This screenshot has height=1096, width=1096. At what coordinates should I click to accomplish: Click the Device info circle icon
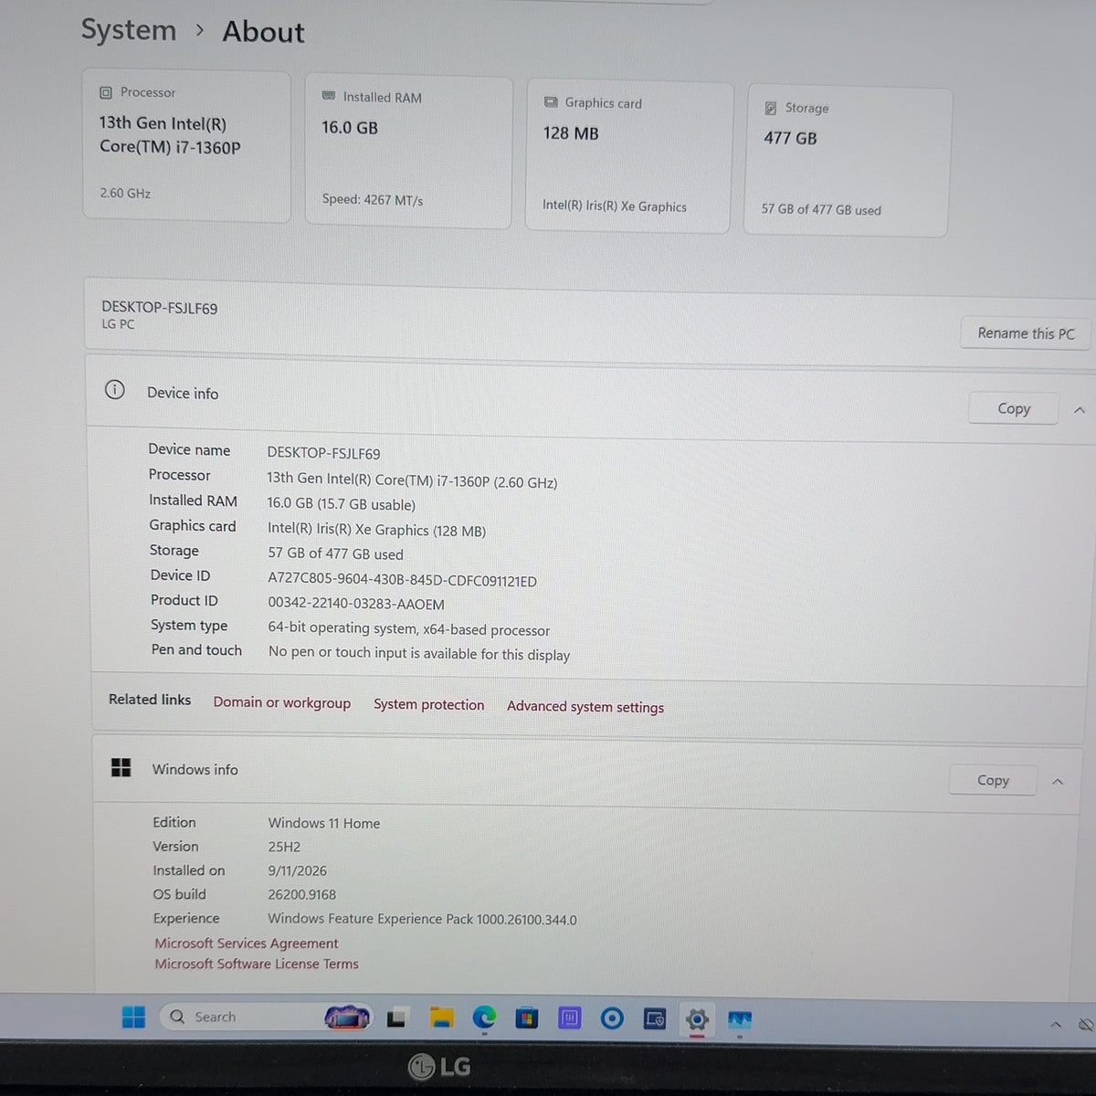point(114,391)
